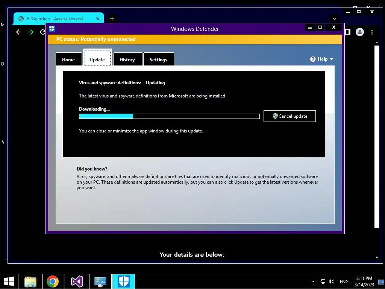Screen dimensions: 385x289
Task: Open the clock showing 3:11 PM
Action: [364, 281]
